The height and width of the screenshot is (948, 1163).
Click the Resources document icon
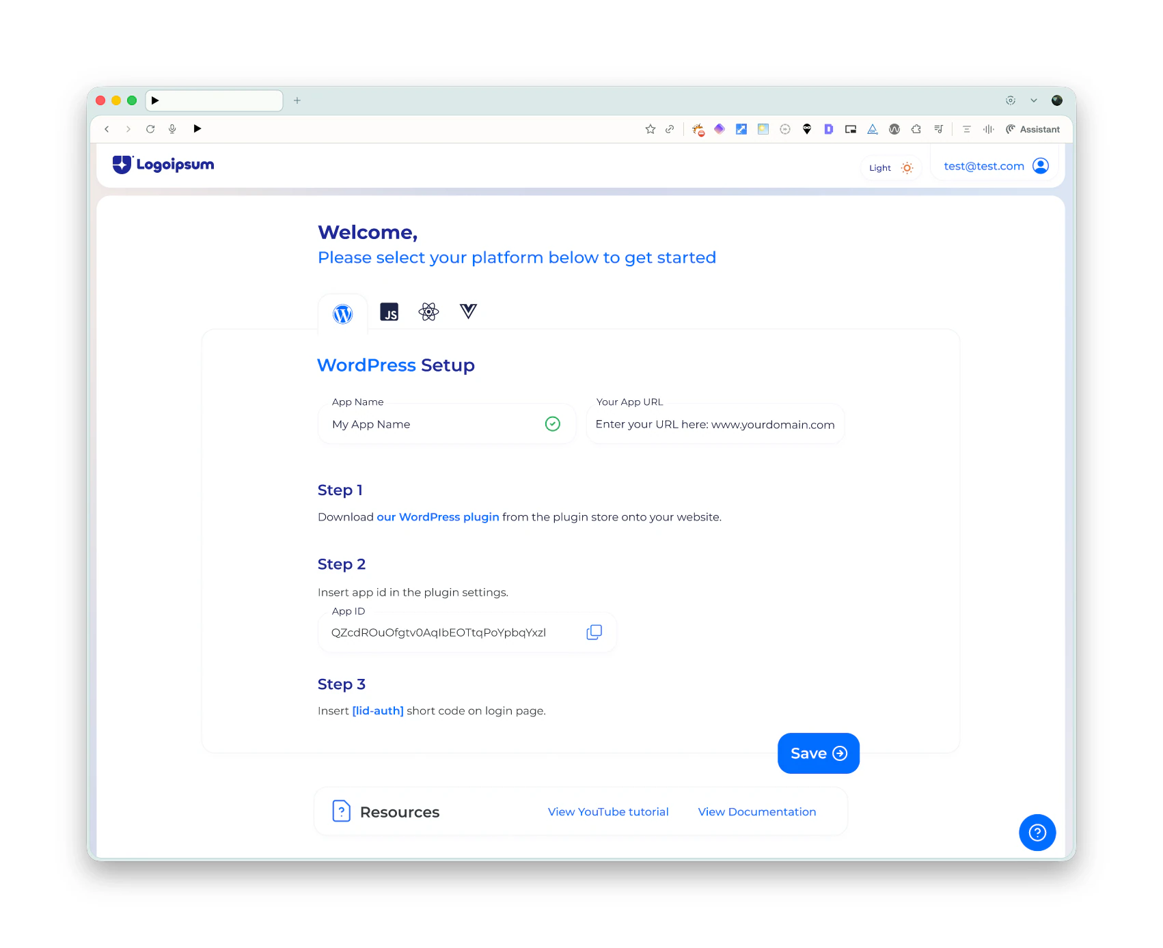[x=342, y=811]
